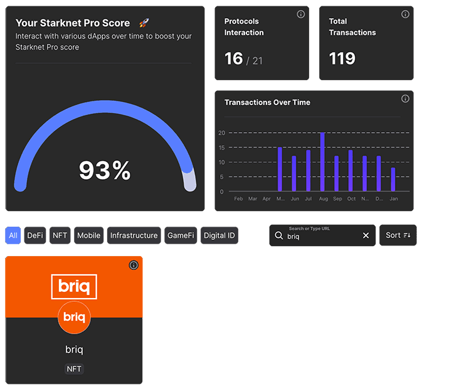Open info icon on briq card
The image size is (464, 392).
134,265
